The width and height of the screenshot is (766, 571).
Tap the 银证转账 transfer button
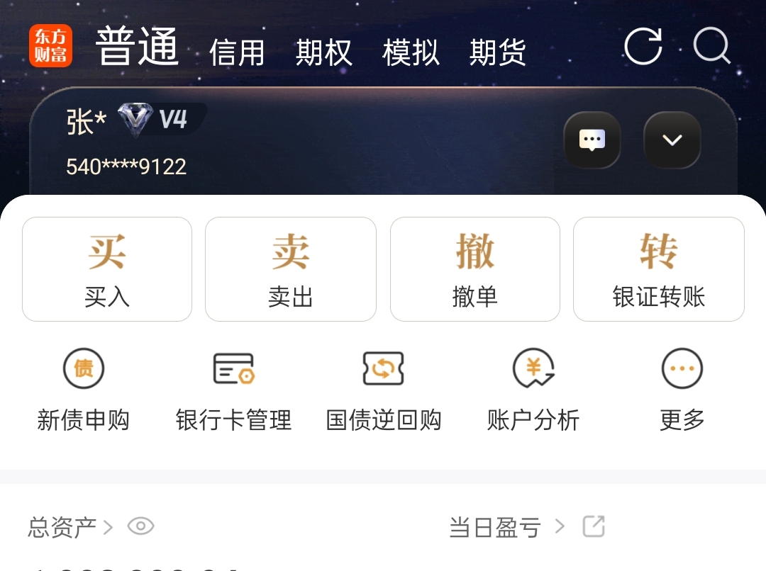[658, 269]
